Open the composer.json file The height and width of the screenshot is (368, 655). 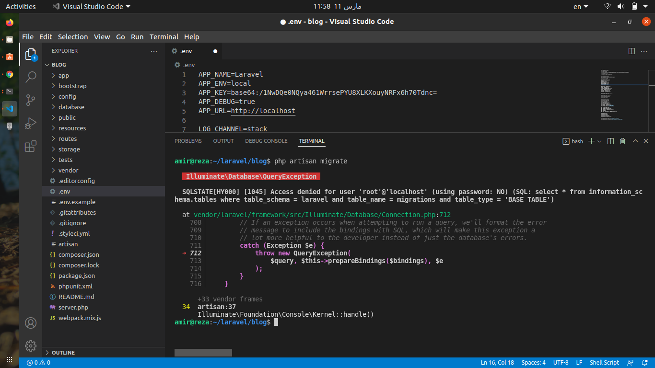pos(104,254)
